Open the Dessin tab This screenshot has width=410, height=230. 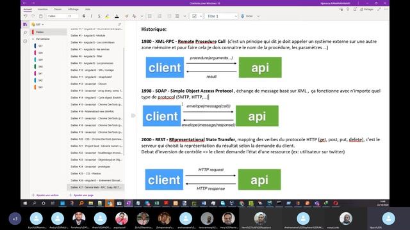(x=58, y=10)
